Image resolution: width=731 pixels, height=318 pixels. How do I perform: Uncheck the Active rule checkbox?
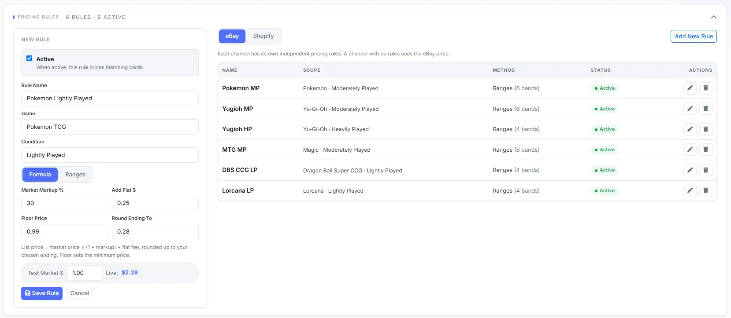[30, 58]
